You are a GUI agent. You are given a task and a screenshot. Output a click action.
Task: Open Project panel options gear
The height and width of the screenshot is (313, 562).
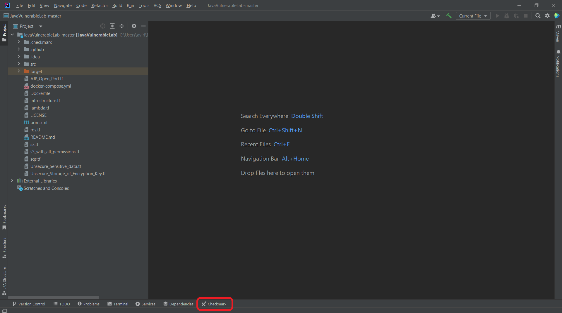tap(134, 26)
